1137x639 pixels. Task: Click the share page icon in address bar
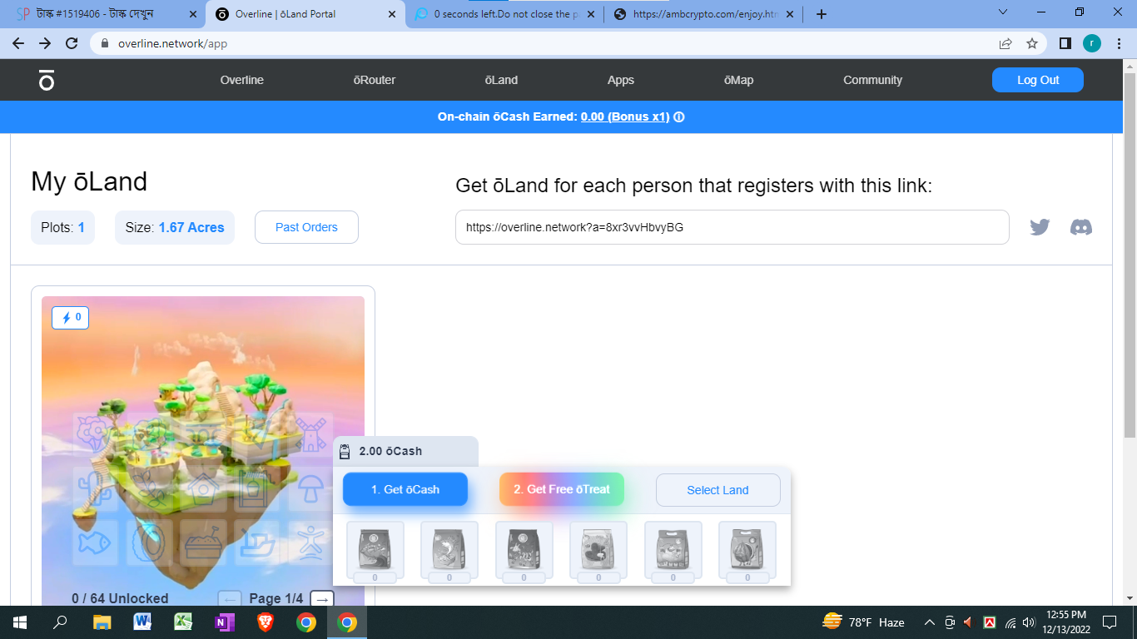(x=1005, y=43)
